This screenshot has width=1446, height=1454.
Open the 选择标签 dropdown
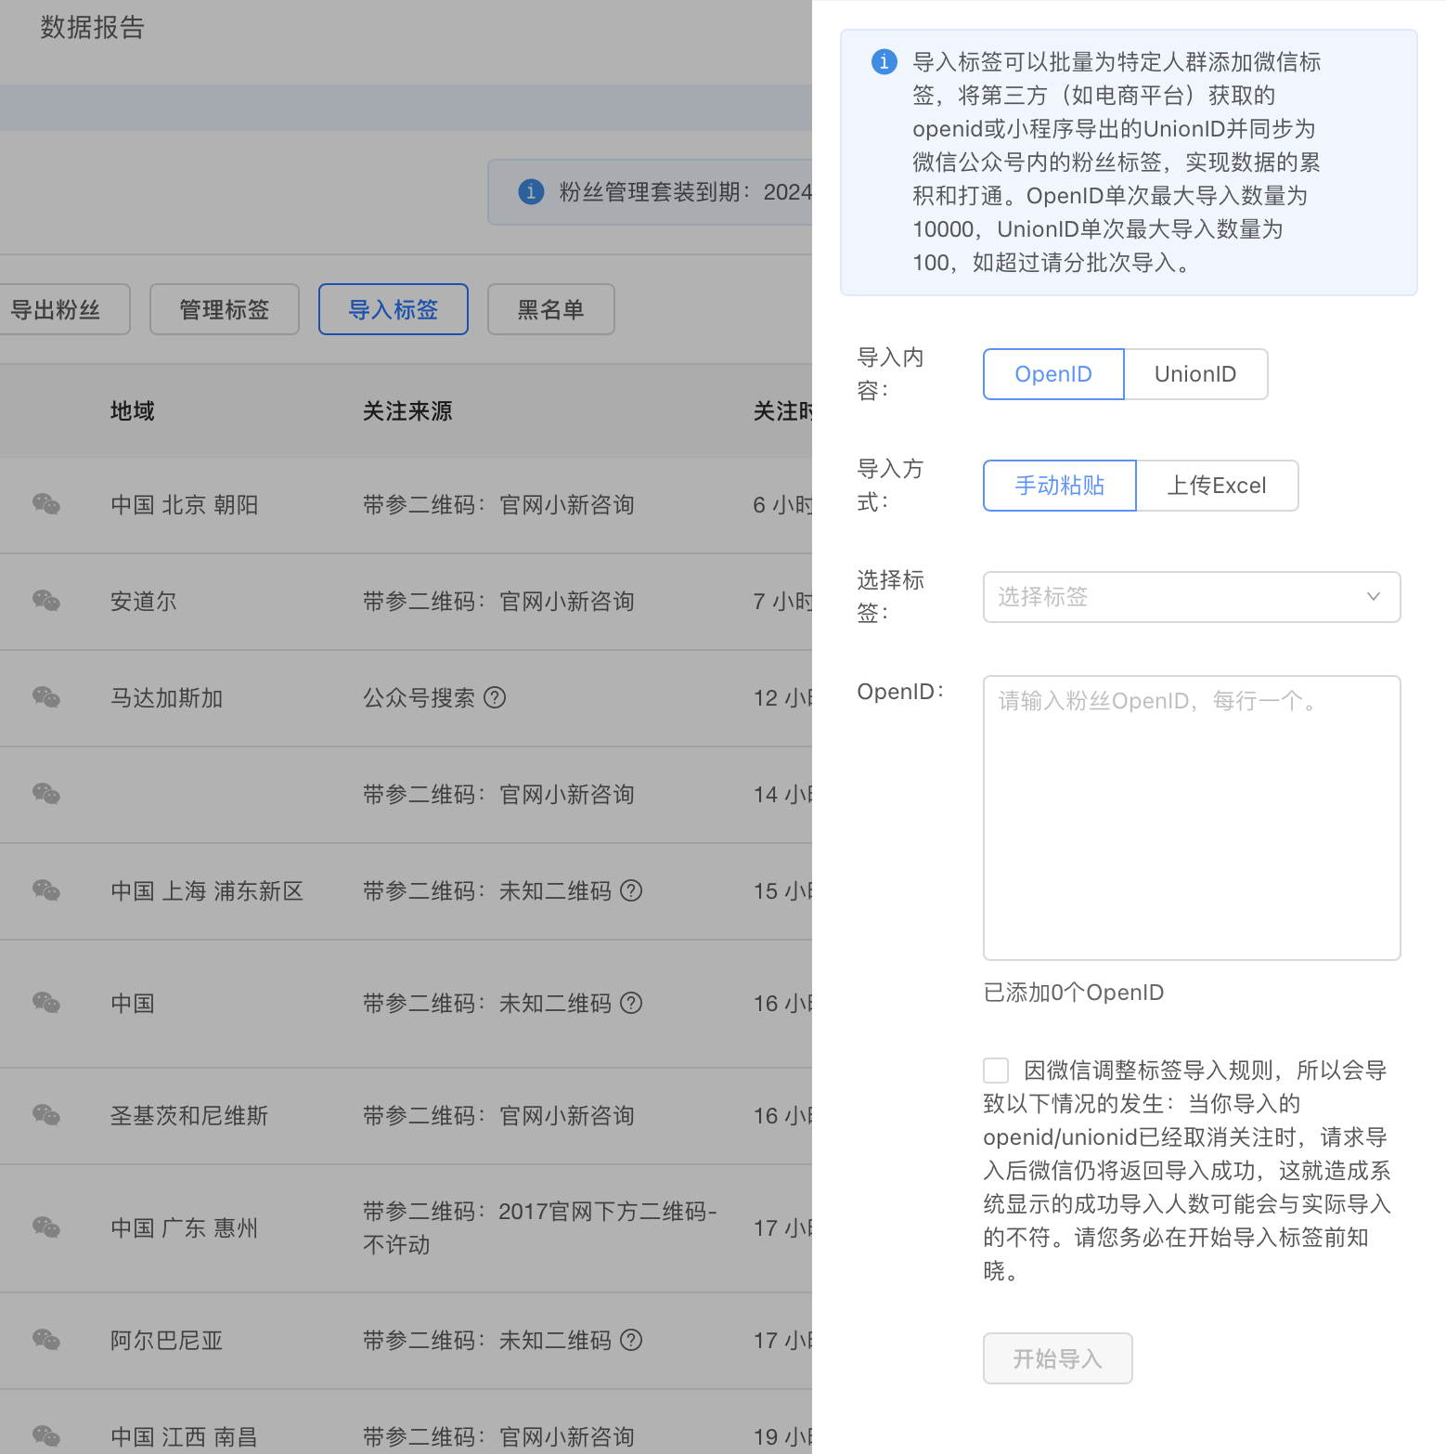1192,597
